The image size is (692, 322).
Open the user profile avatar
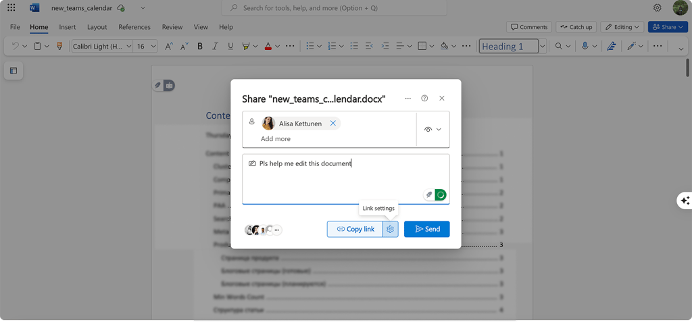[x=680, y=7]
